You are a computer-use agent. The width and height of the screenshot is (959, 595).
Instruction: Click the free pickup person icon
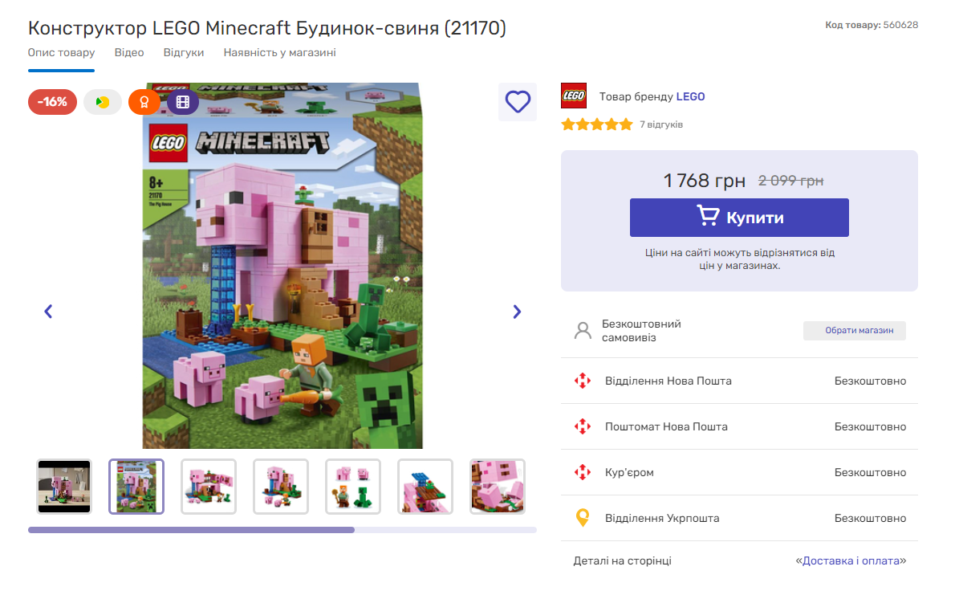(583, 331)
